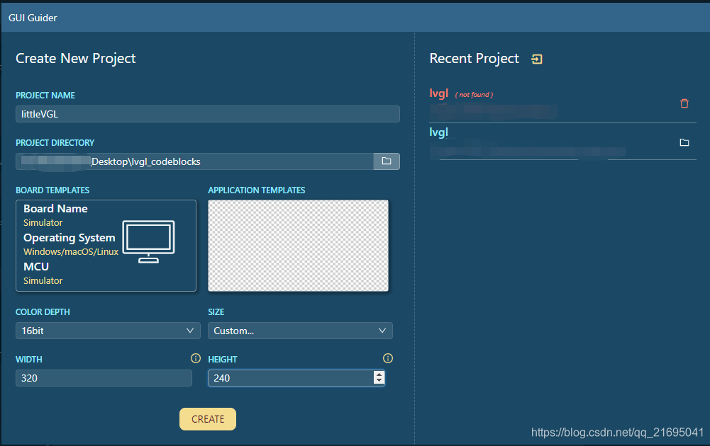This screenshot has width=710, height=446.
Task: Click the Project Directory path field
Action: 195,161
